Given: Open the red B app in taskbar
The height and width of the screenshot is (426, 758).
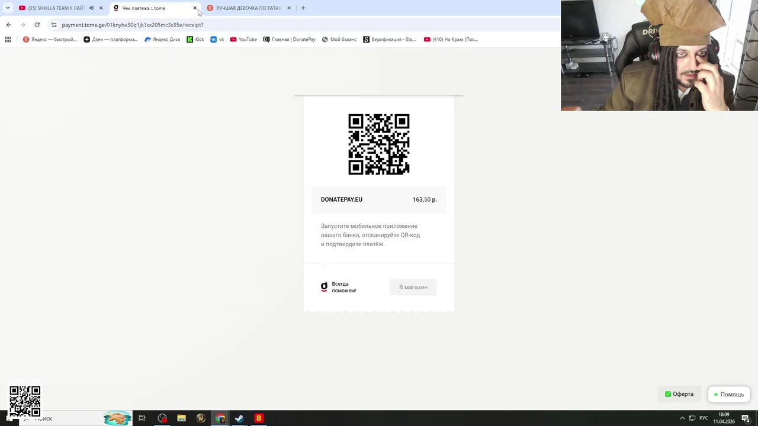Looking at the screenshot, I should pos(259,418).
